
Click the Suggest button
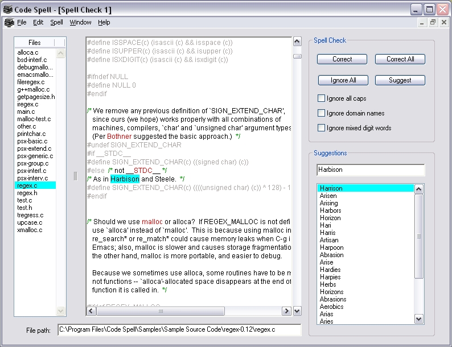click(400, 80)
